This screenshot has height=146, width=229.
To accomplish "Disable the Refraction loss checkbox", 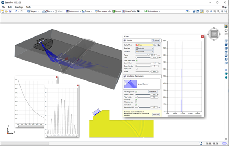I will tap(137, 102).
